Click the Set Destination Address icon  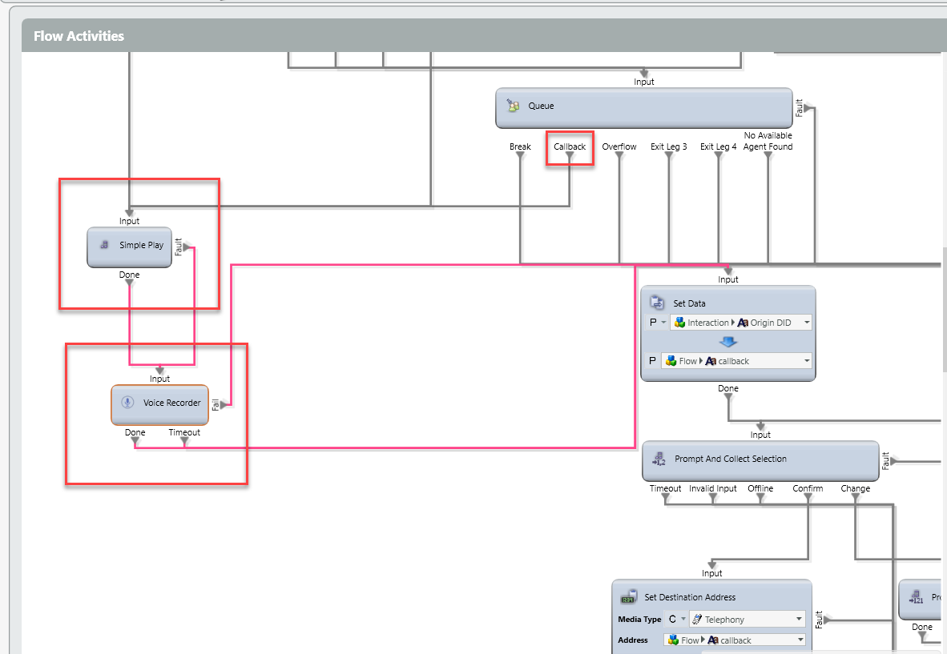pos(629,597)
